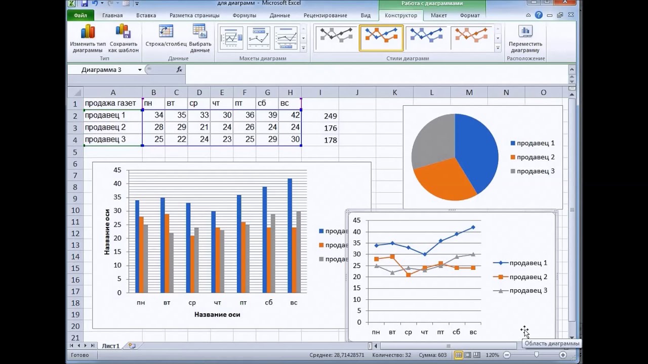Minimize the ribbon with the caret icon
Image resolution: width=648 pixels, height=364 pixels.
(529, 15)
